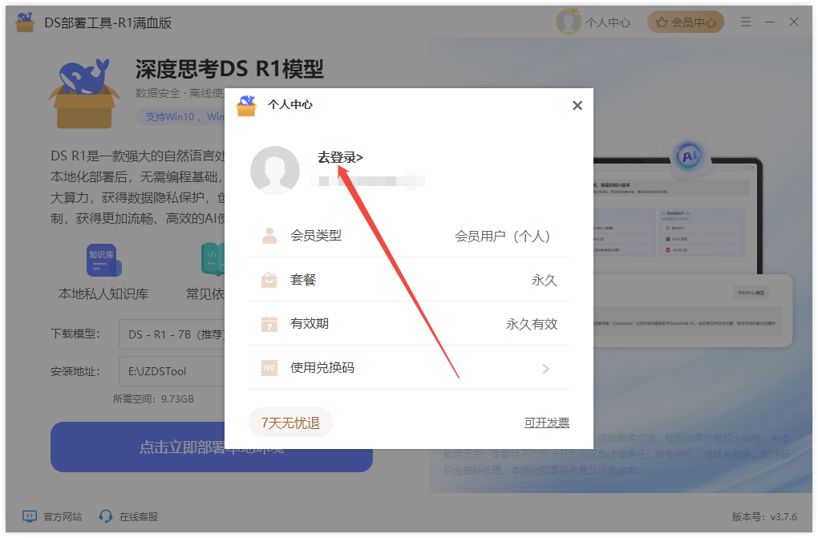Open 在线客服 support link

click(x=138, y=516)
